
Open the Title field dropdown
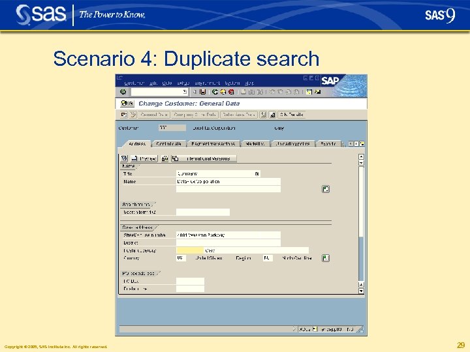[257, 173]
